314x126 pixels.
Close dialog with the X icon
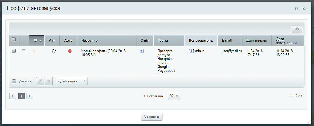[304, 9]
